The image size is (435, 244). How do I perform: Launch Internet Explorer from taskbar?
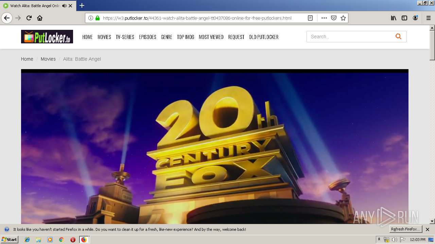click(x=27, y=240)
